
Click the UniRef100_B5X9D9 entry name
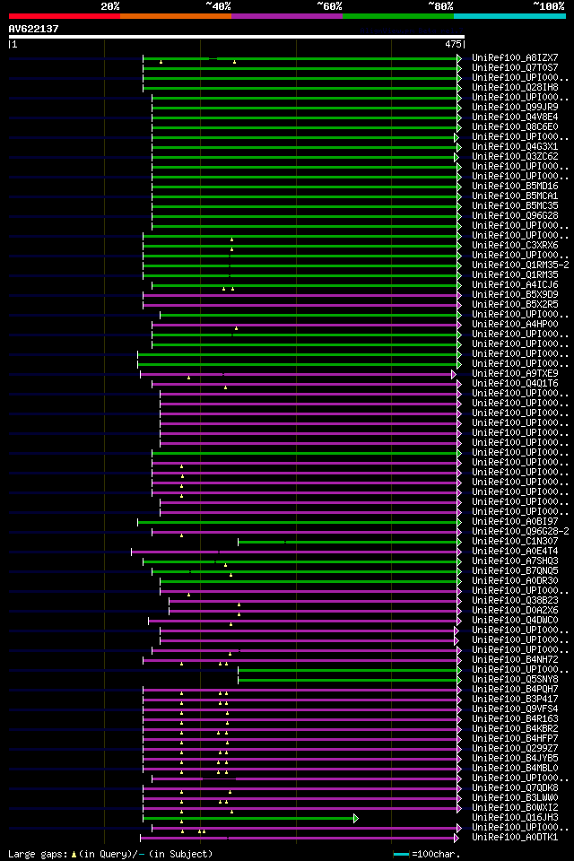[x=515, y=295]
